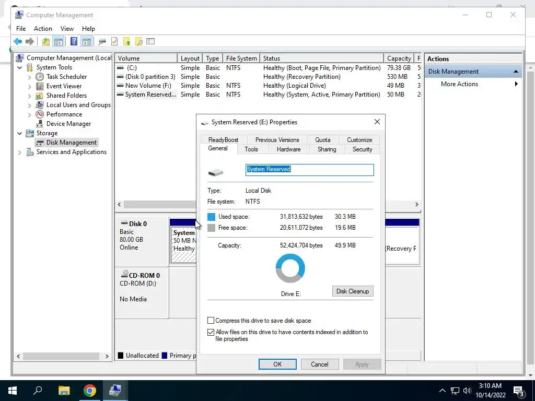The width and height of the screenshot is (535, 401).
Task: Expand Event Viewer tree node
Action: point(30,87)
